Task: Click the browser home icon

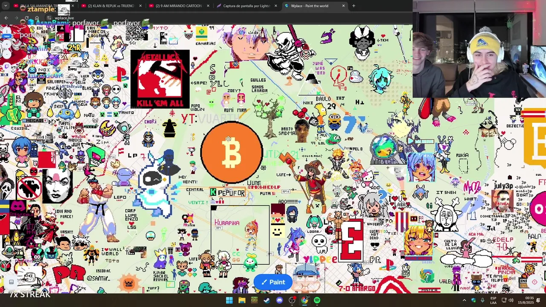Action: coord(37,18)
